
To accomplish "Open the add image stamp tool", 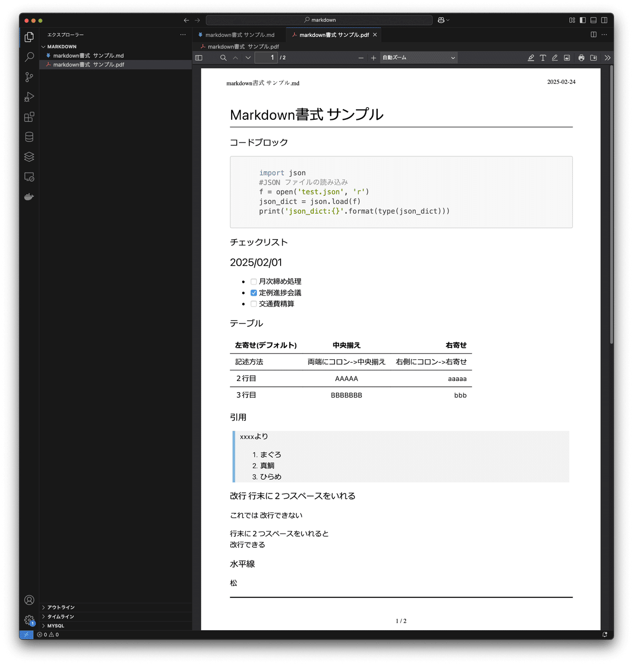I will pyautogui.click(x=567, y=58).
